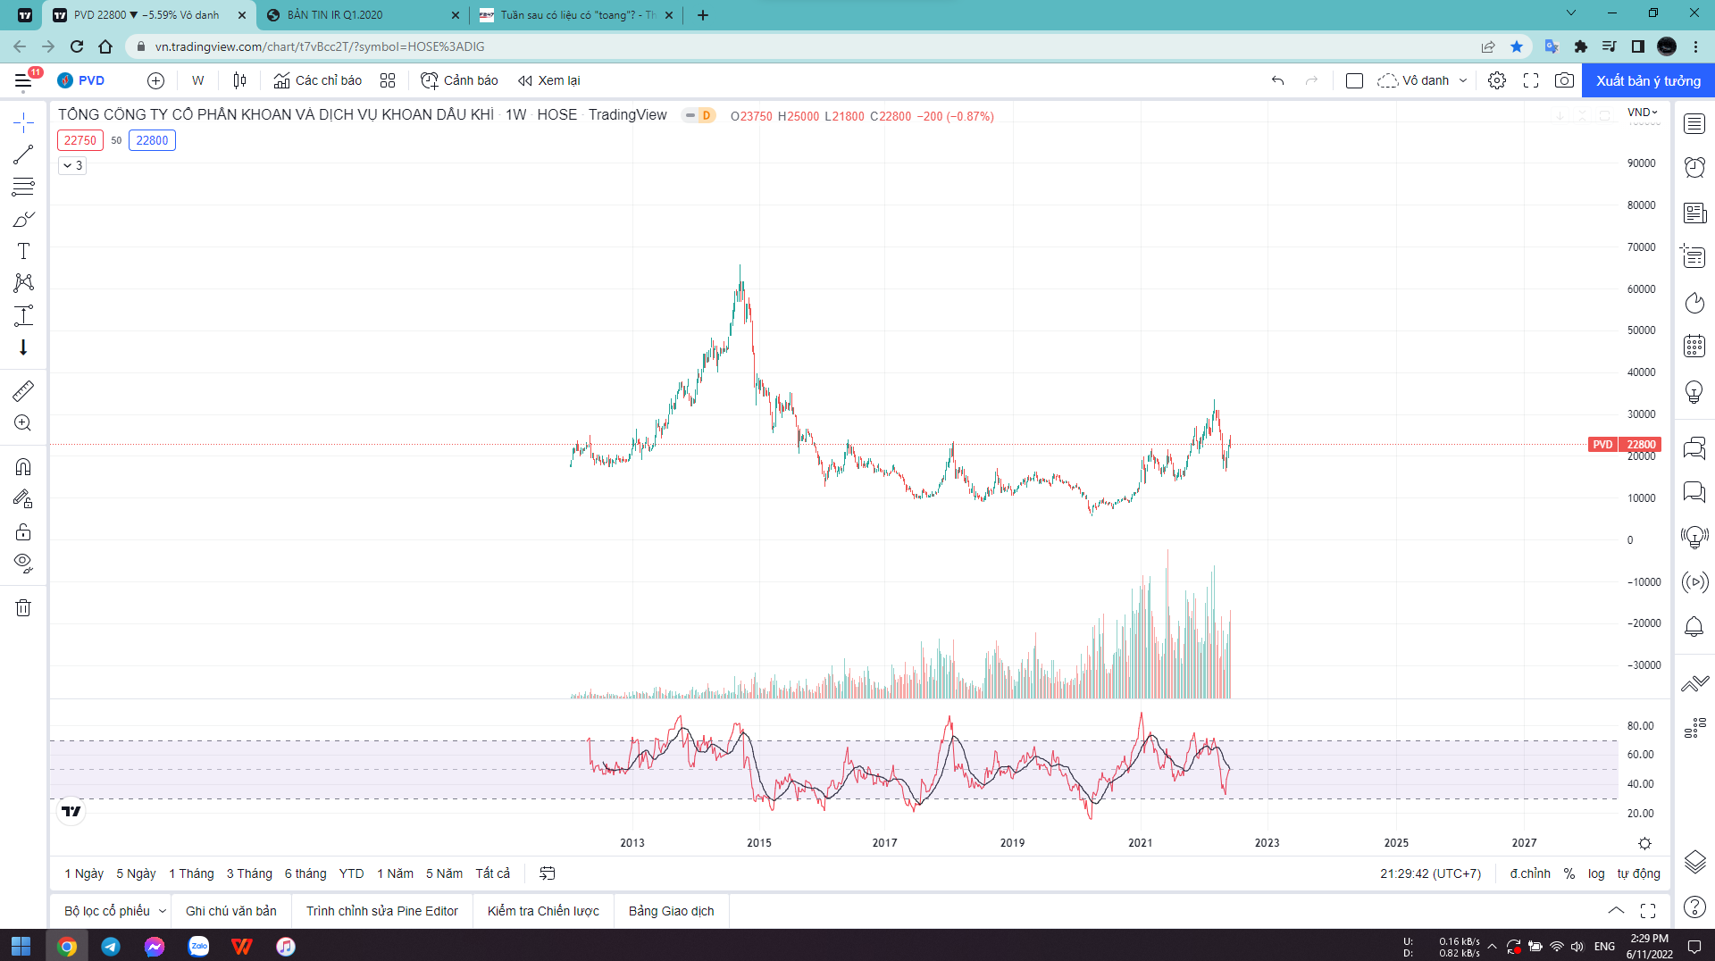Open the watchlist panel
Viewport: 1715px width, 961px height.
(1694, 124)
